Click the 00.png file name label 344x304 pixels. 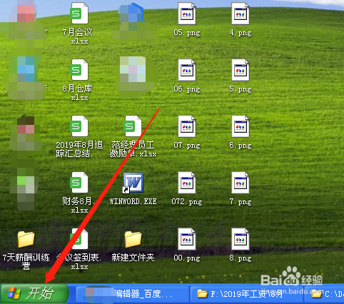click(x=187, y=258)
